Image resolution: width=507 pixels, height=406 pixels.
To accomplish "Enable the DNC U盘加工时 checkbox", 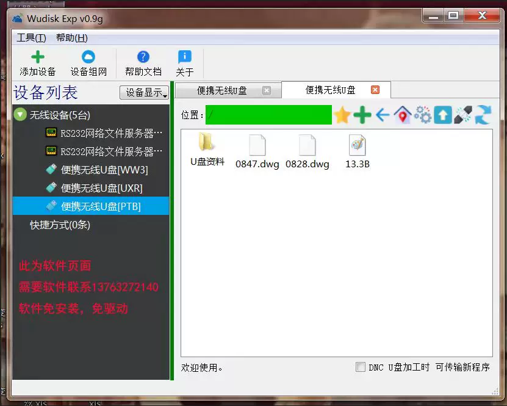I will click(x=360, y=367).
